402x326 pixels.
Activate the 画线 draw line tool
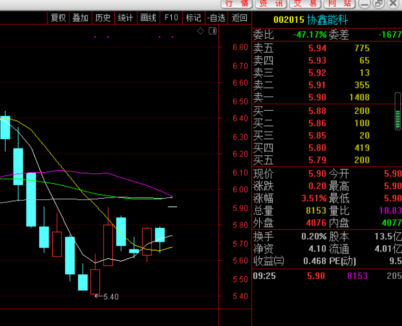148,18
